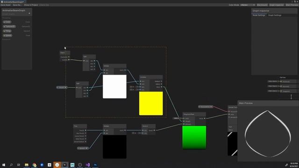Select the Time node header
This screenshot has height=168, width=299.
[80, 126]
